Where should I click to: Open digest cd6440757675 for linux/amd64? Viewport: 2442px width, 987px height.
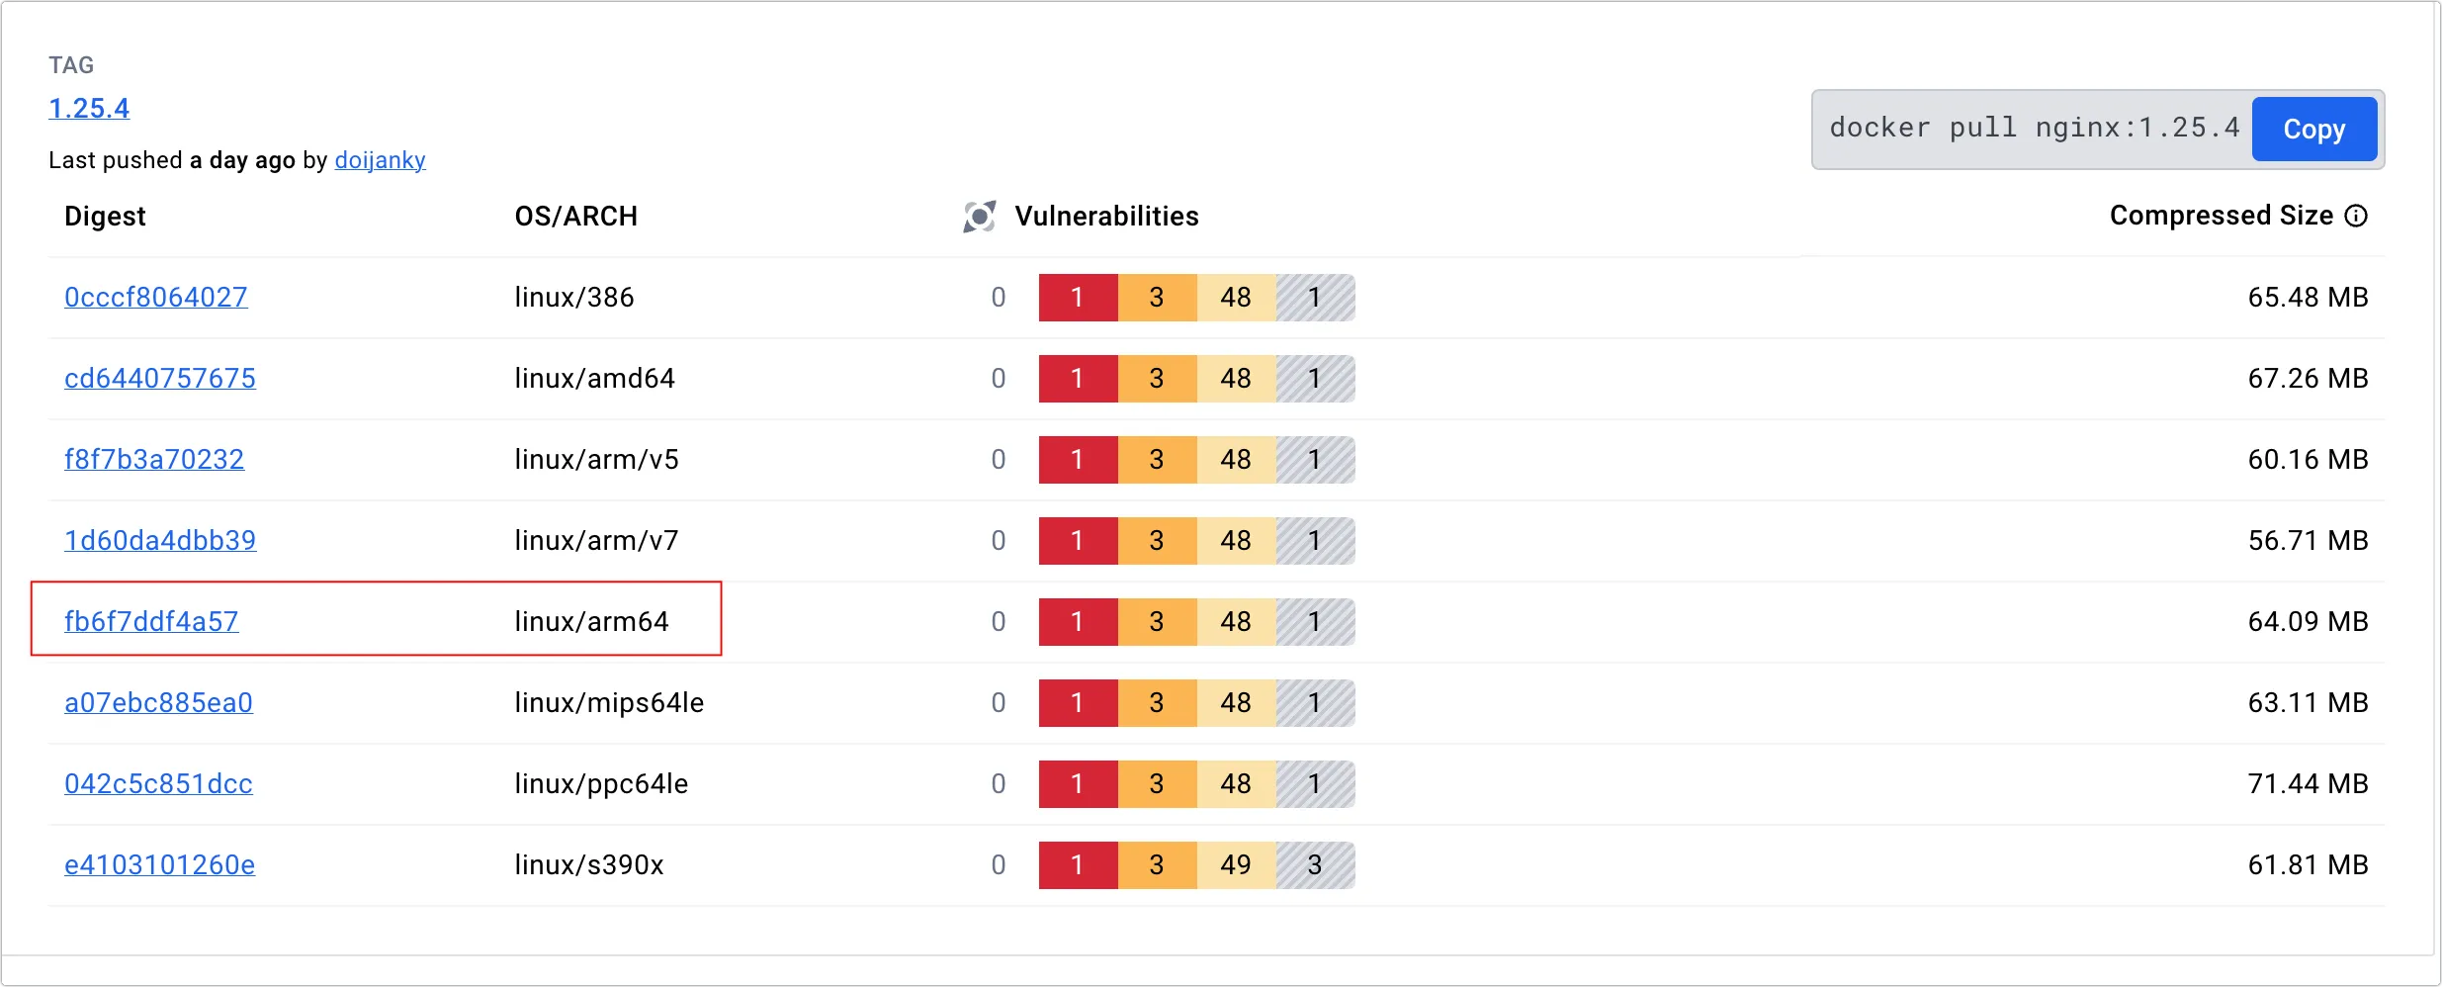tap(160, 379)
